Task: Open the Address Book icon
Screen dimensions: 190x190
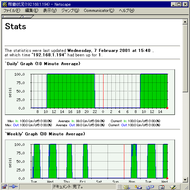Action: pyautogui.click(x=161, y=187)
